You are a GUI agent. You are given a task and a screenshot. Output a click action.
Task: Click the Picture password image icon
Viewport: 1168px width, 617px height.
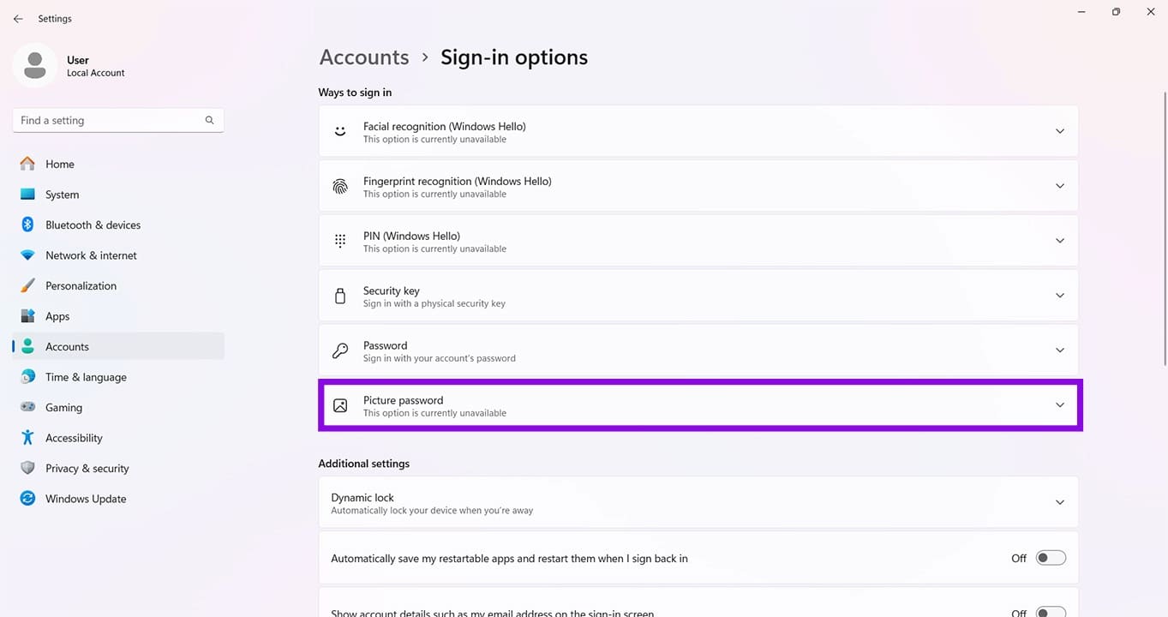(340, 406)
